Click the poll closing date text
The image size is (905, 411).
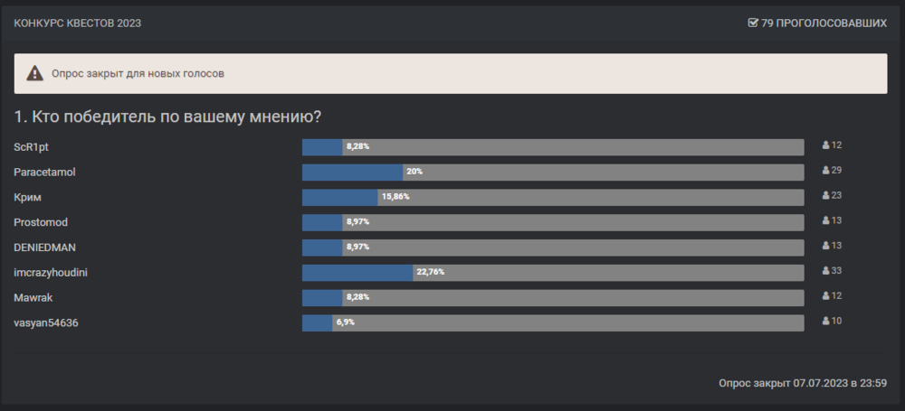[802, 383]
